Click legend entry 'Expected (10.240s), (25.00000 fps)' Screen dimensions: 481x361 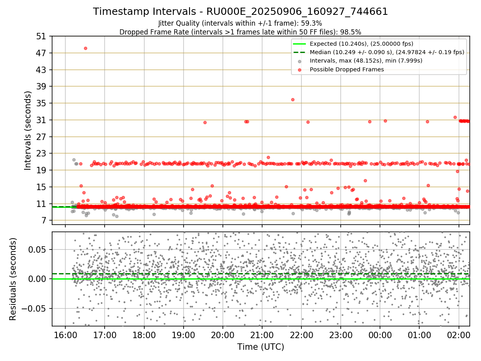[x=362, y=44]
